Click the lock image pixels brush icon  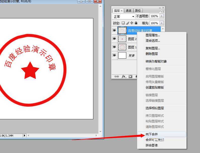coord(128,23)
